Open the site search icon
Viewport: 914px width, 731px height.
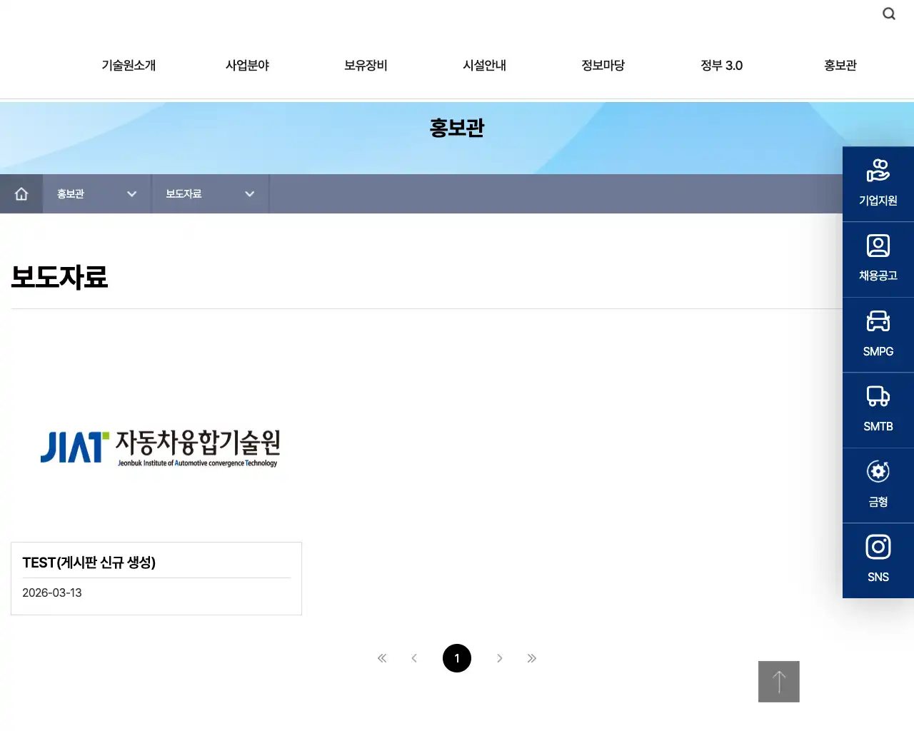coord(888,13)
